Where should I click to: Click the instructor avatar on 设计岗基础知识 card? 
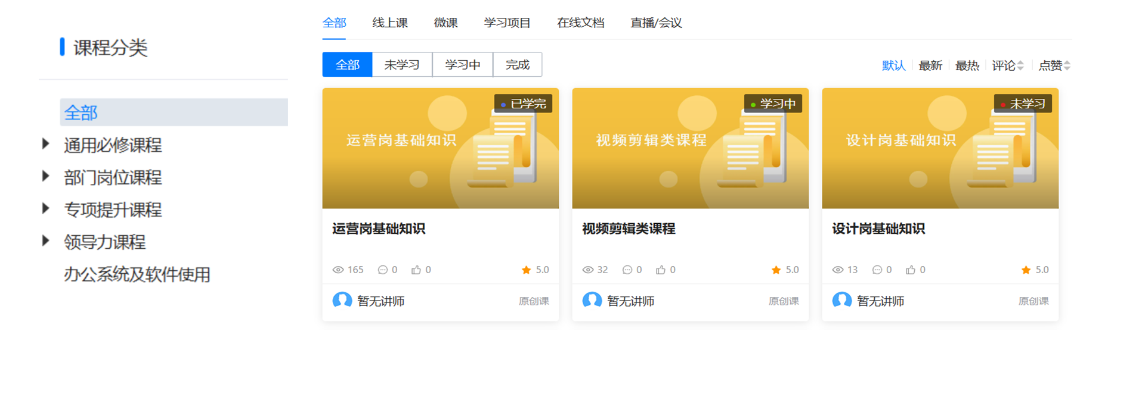[842, 301]
